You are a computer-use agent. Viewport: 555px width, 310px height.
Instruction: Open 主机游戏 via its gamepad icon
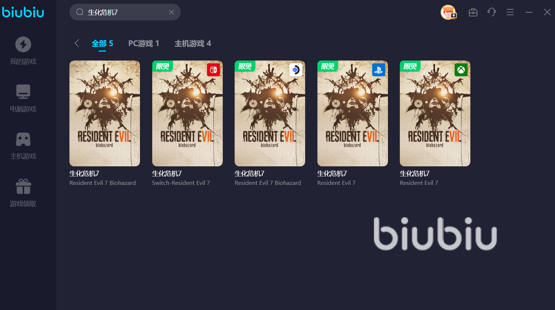pyautogui.click(x=23, y=139)
